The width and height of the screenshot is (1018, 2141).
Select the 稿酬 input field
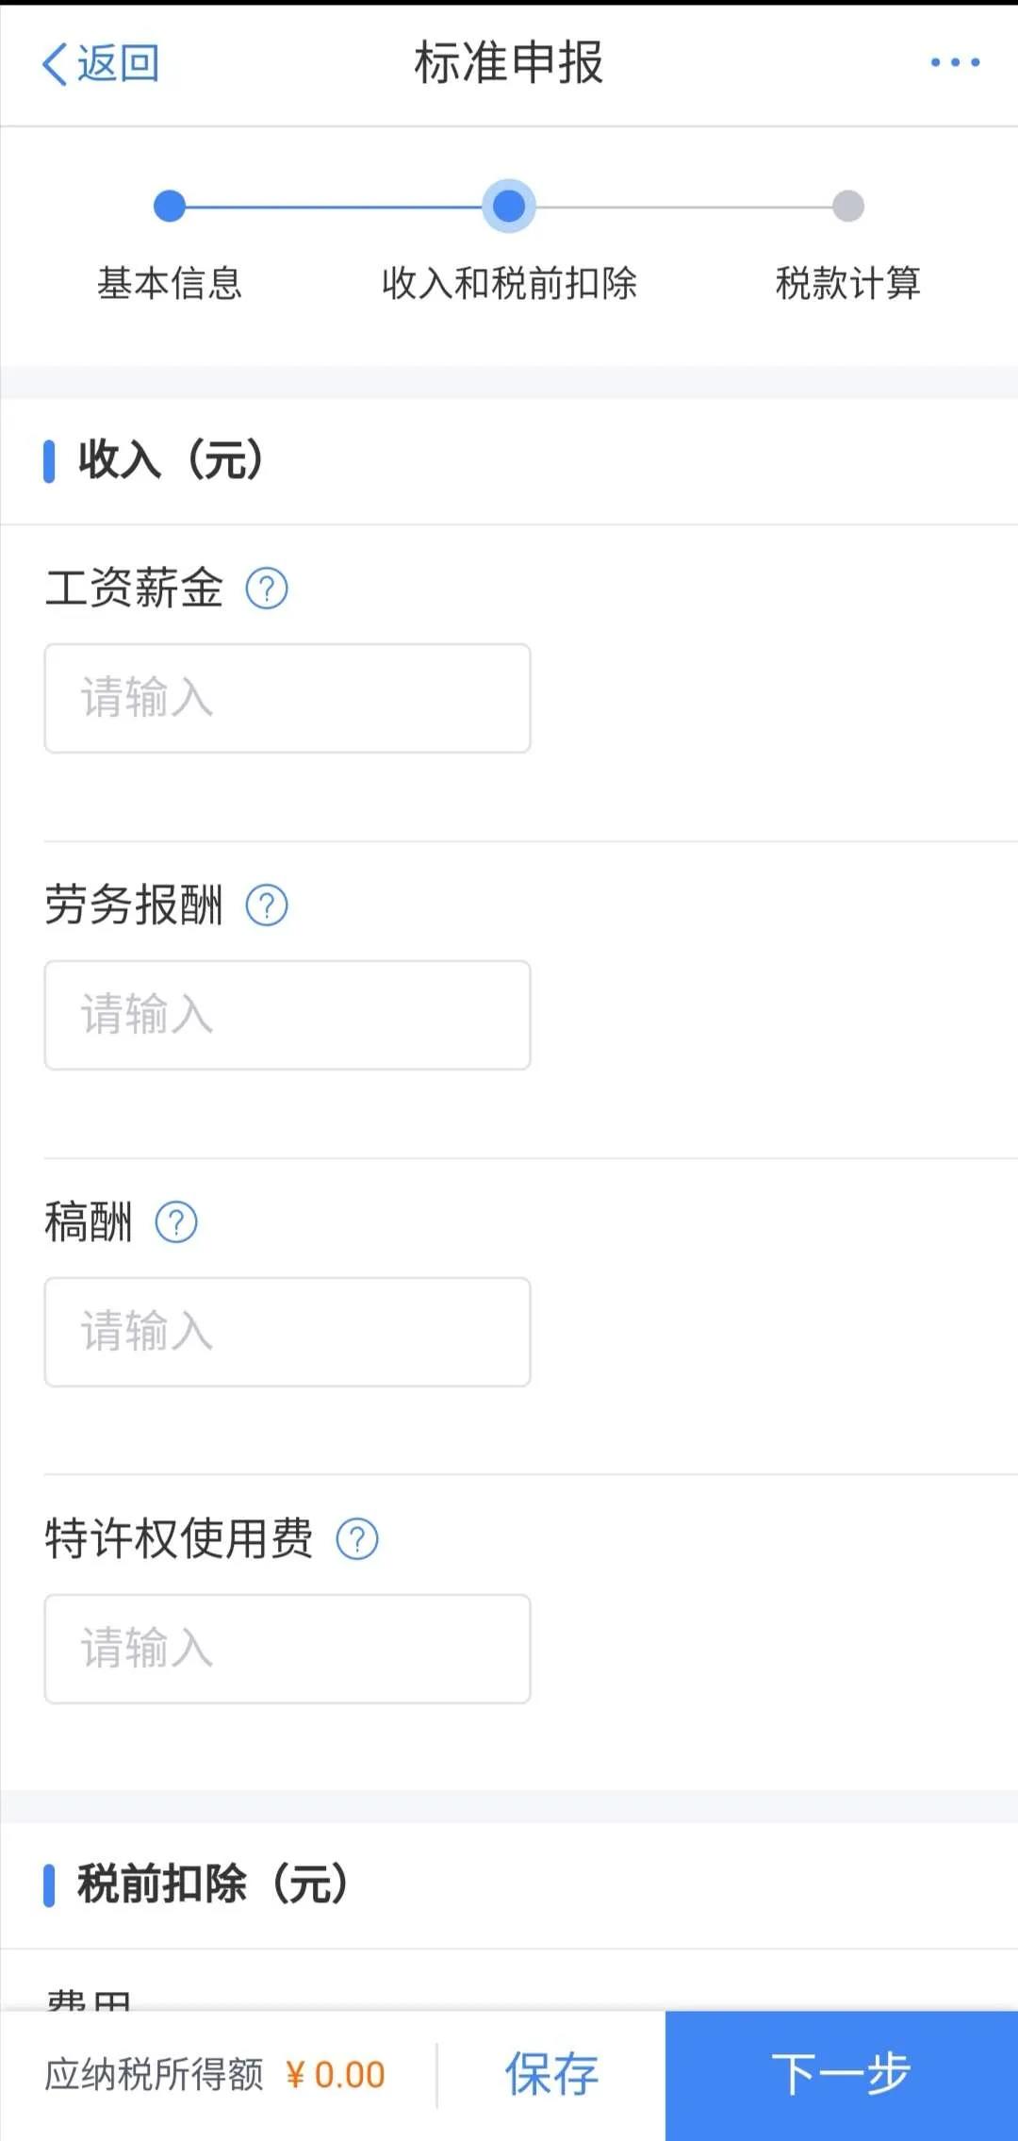(x=287, y=1333)
